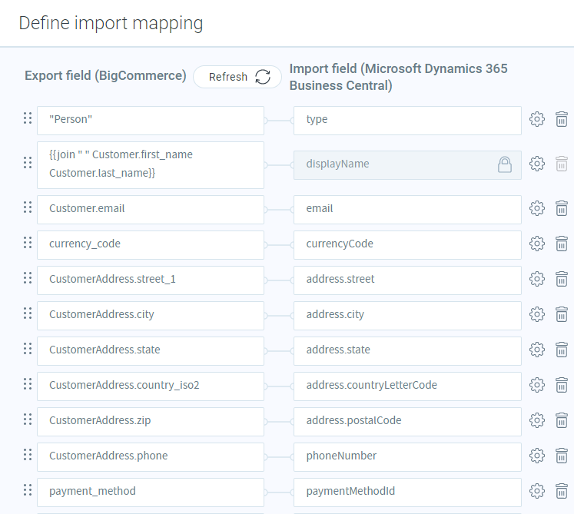
Task: Click drag handle of the Customer.email row
Action: [28, 207]
